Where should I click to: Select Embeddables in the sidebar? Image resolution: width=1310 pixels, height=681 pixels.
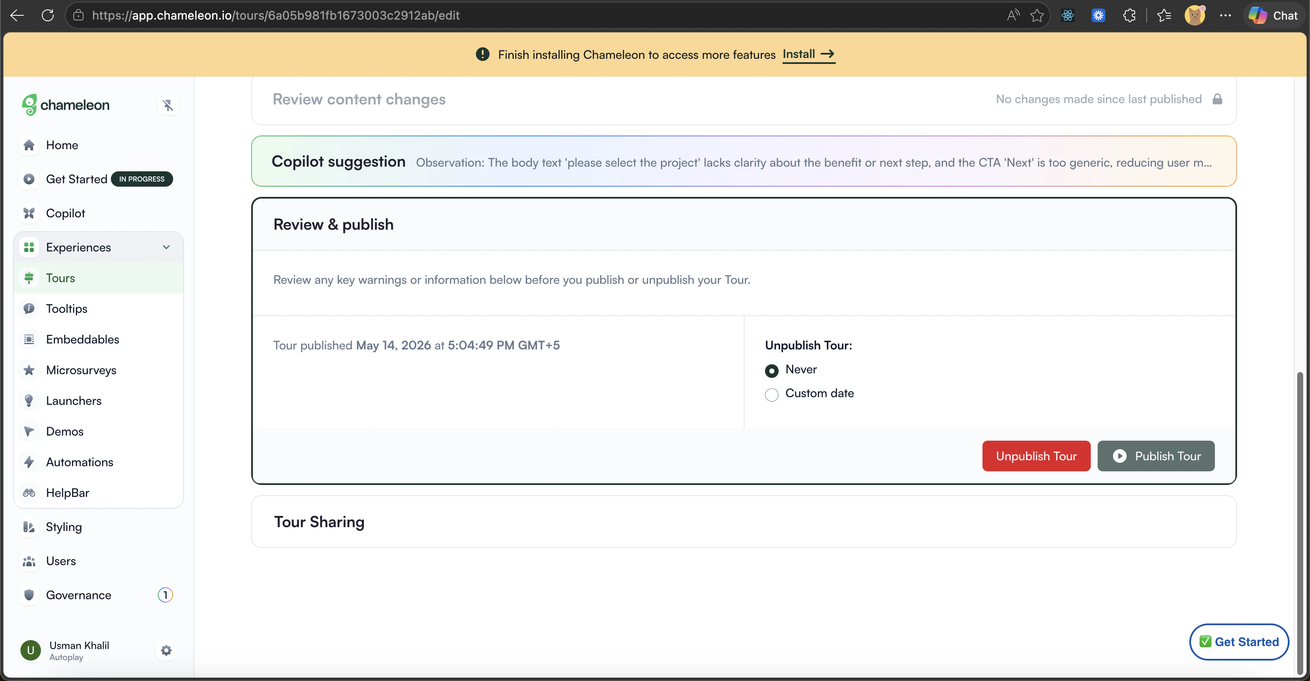pyautogui.click(x=99, y=339)
